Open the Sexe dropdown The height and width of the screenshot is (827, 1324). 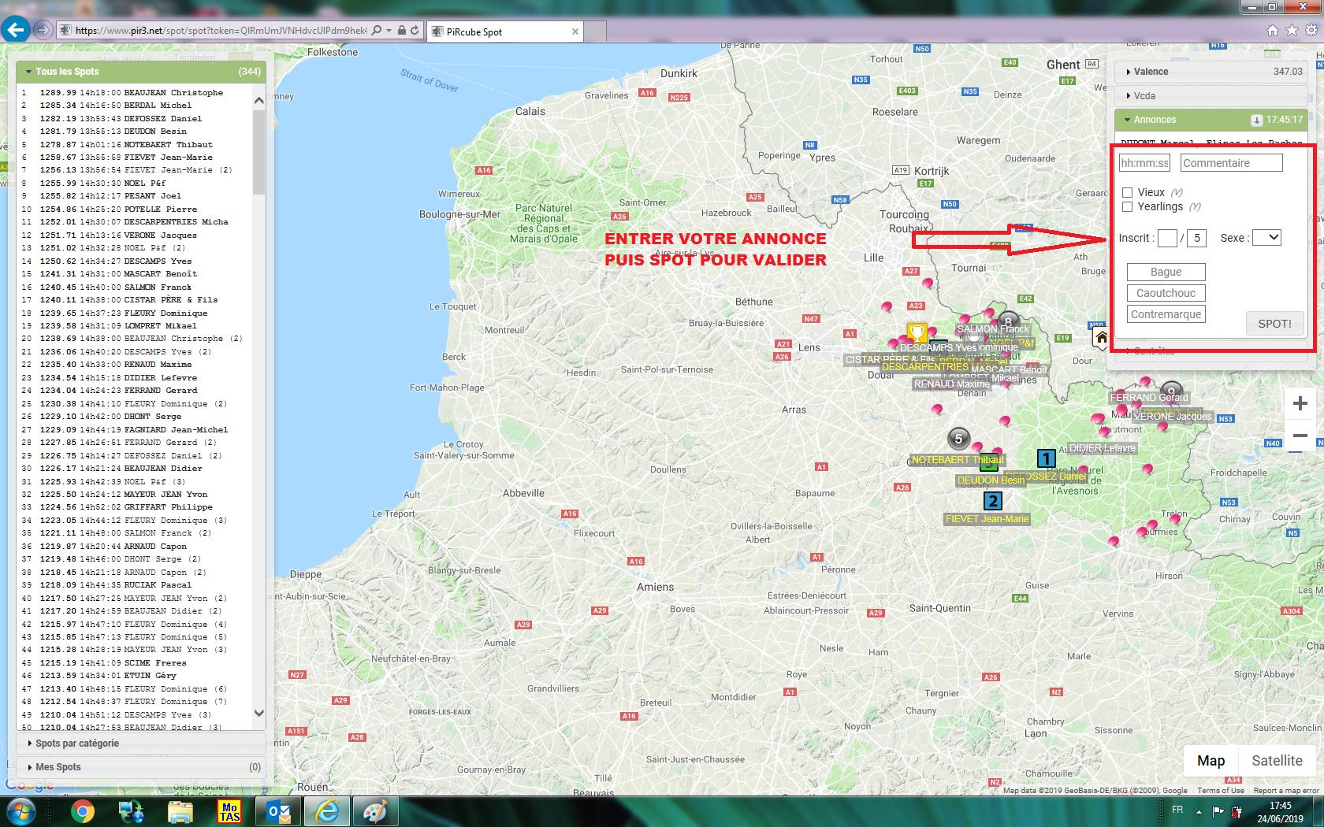(x=1266, y=238)
